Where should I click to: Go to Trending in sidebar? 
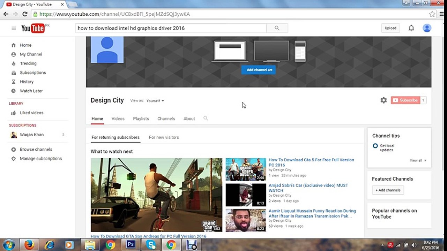point(28,63)
